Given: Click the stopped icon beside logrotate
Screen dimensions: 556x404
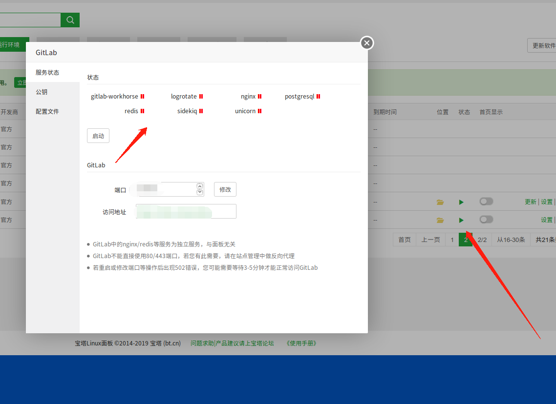Looking at the screenshot, I should 201,96.
